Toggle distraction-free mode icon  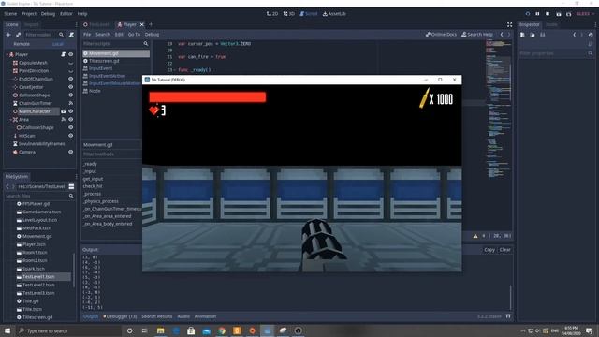pos(509,25)
